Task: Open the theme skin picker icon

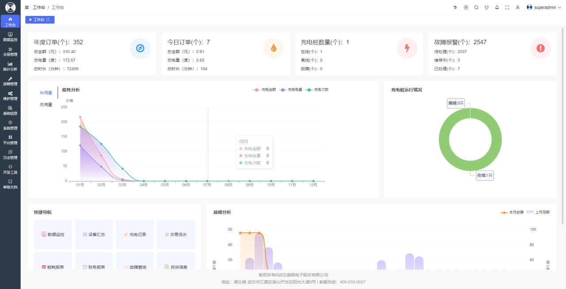Action: click(x=487, y=8)
